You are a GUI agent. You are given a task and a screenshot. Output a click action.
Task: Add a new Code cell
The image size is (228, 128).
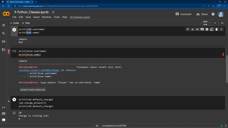click(15, 23)
